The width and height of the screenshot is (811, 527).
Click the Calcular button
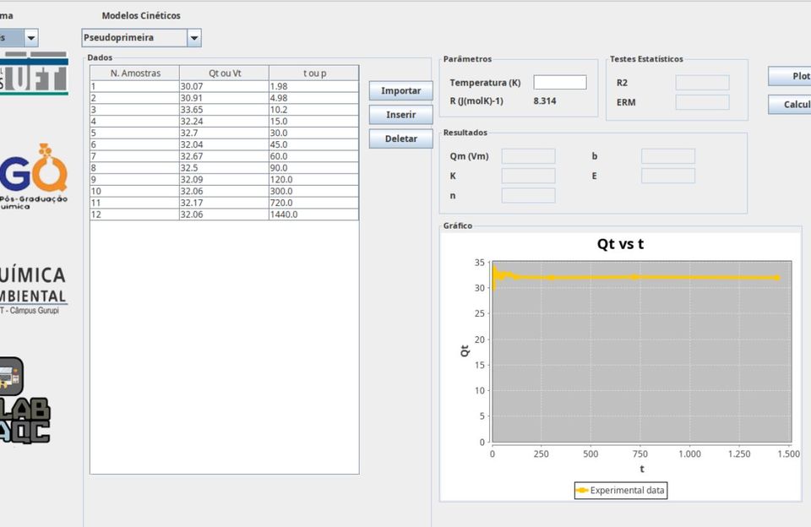click(790, 105)
